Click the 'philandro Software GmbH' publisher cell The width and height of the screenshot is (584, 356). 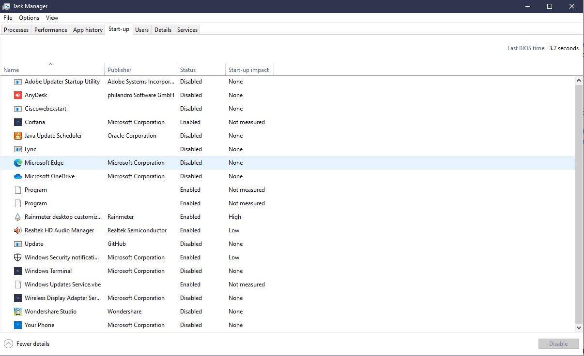141,95
